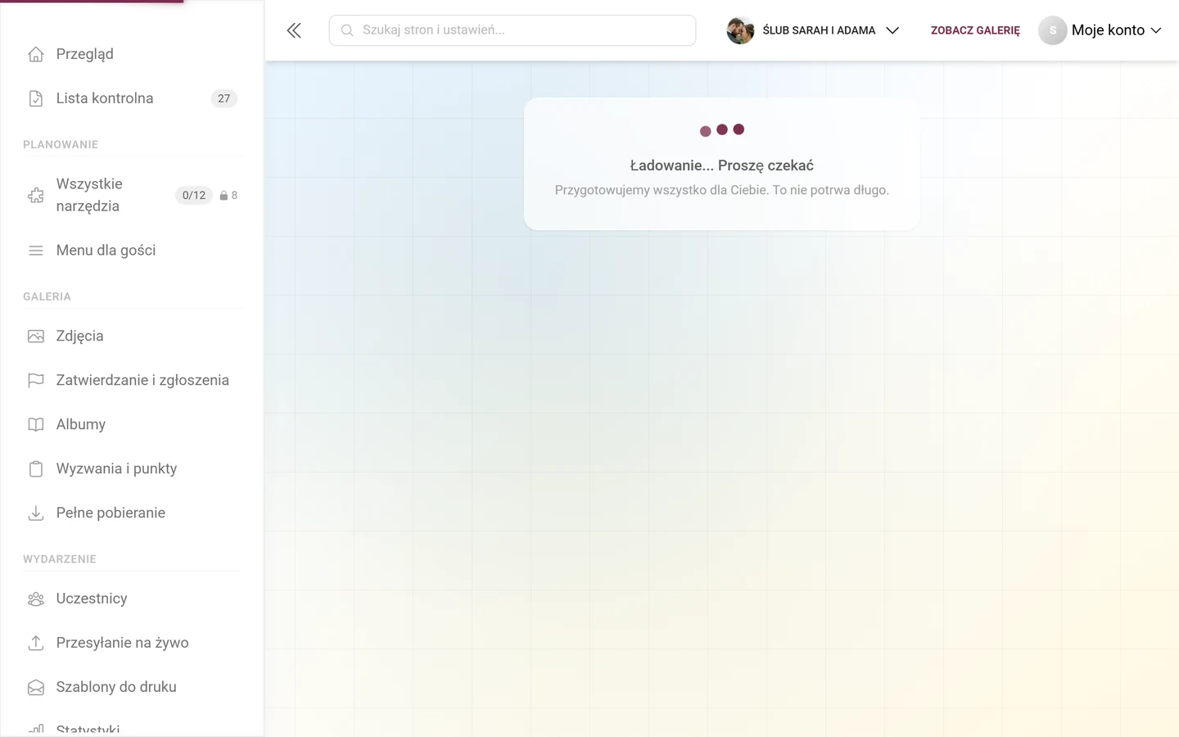This screenshot has width=1179, height=737.
Task: Click the ZOBACZ GALERIĘ link
Action: 975,30
